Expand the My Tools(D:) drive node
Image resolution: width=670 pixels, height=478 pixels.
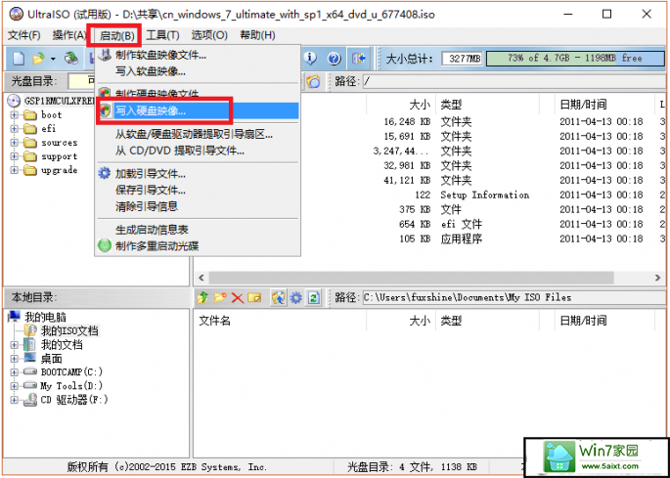tap(15, 386)
